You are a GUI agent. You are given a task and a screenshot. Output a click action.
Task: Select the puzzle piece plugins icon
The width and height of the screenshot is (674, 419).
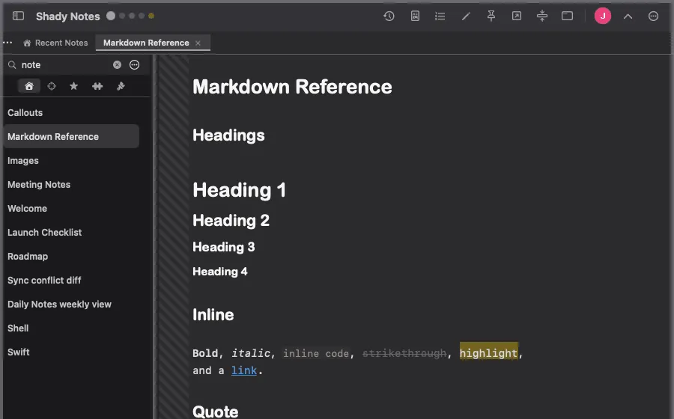[x=97, y=86]
